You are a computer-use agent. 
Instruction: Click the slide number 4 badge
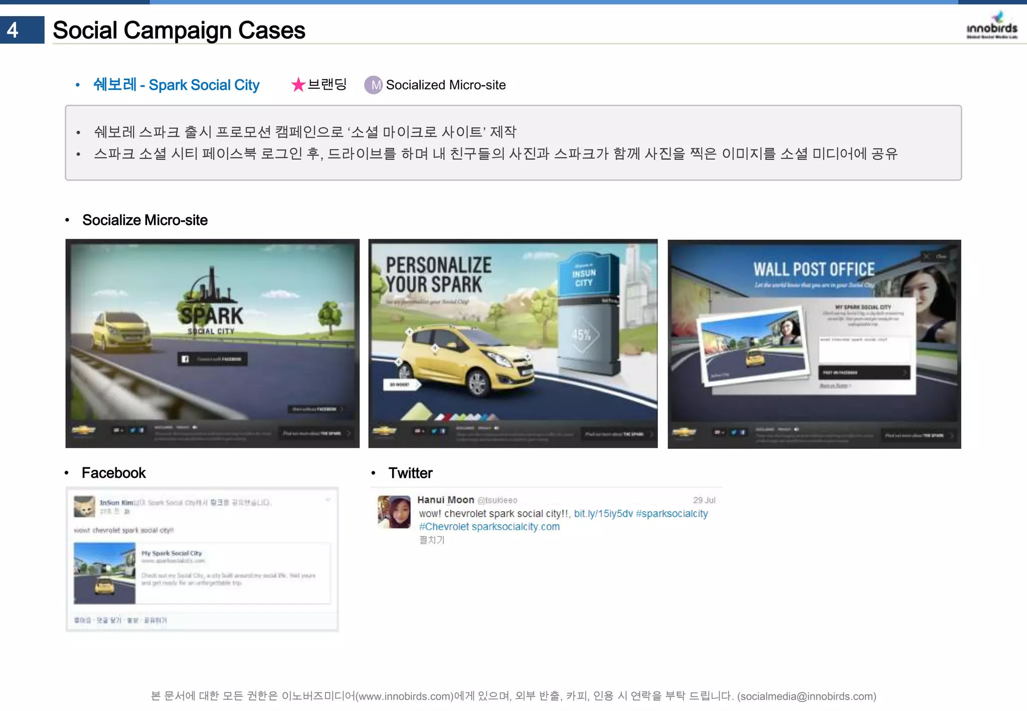coord(22,30)
